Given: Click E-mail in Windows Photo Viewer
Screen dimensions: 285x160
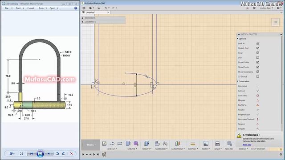Looking at the screenshot, I should [x=31, y=8].
